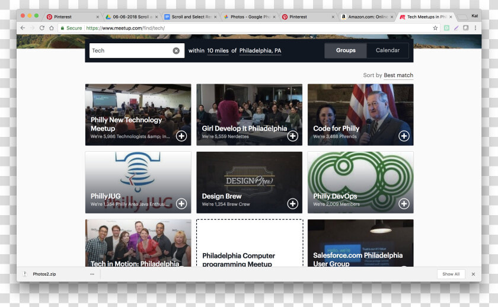
Task: Click the green extension icon
Action: 446,28
